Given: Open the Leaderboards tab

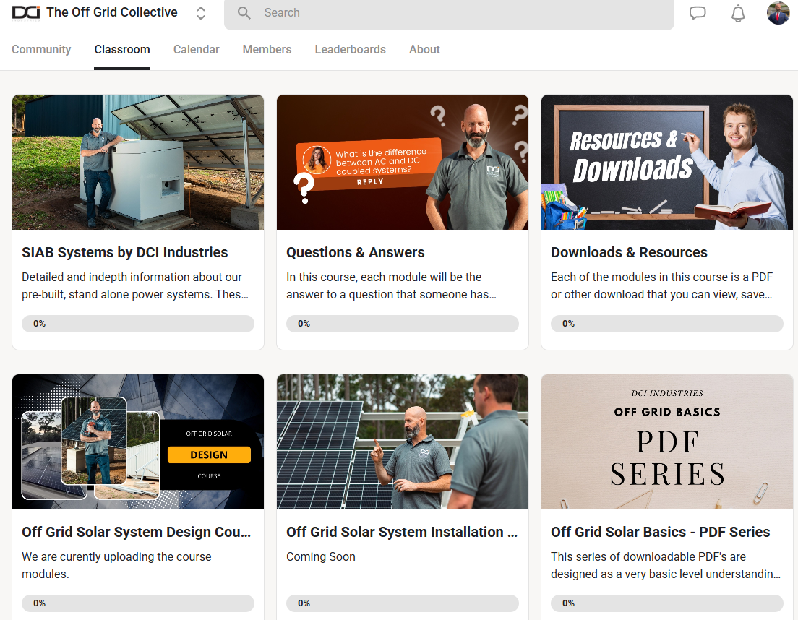Looking at the screenshot, I should [x=350, y=49].
